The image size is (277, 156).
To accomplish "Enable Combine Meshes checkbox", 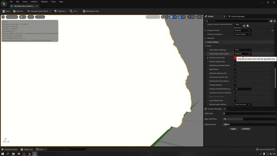I will [235, 85].
